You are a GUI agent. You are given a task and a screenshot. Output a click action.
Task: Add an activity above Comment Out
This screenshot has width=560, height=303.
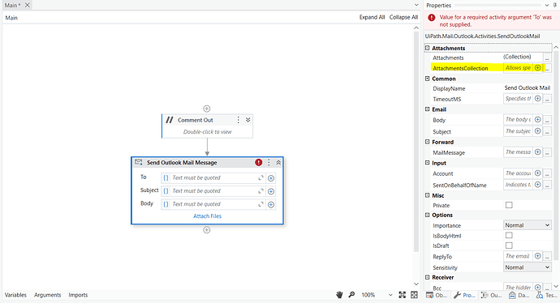207,109
